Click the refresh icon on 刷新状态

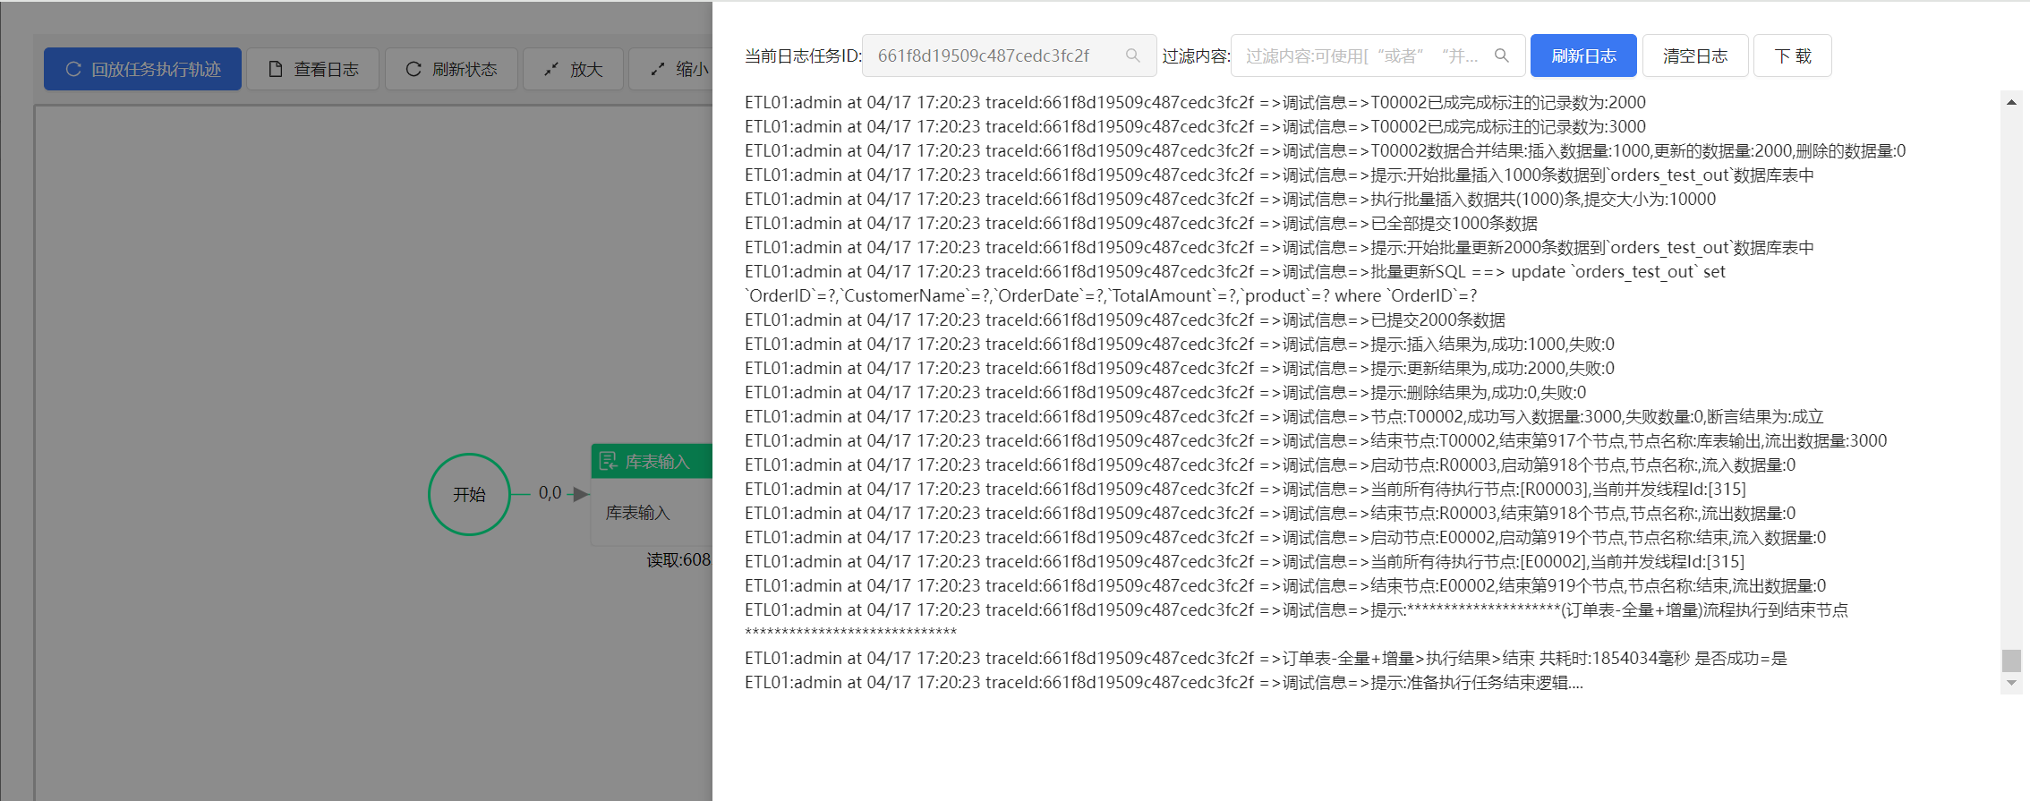point(414,69)
